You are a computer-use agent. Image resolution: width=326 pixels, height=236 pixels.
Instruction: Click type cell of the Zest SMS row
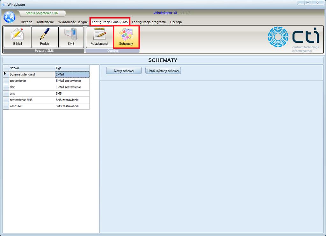(x=72, y=106)
